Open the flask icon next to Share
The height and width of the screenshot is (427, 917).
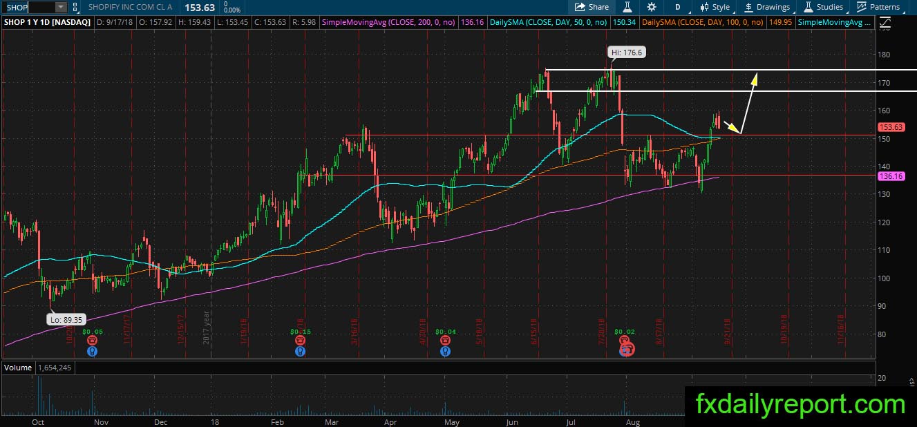coord(628,7)
